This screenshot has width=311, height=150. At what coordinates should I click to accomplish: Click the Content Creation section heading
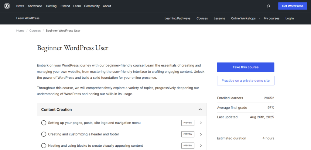pos(56,109)
